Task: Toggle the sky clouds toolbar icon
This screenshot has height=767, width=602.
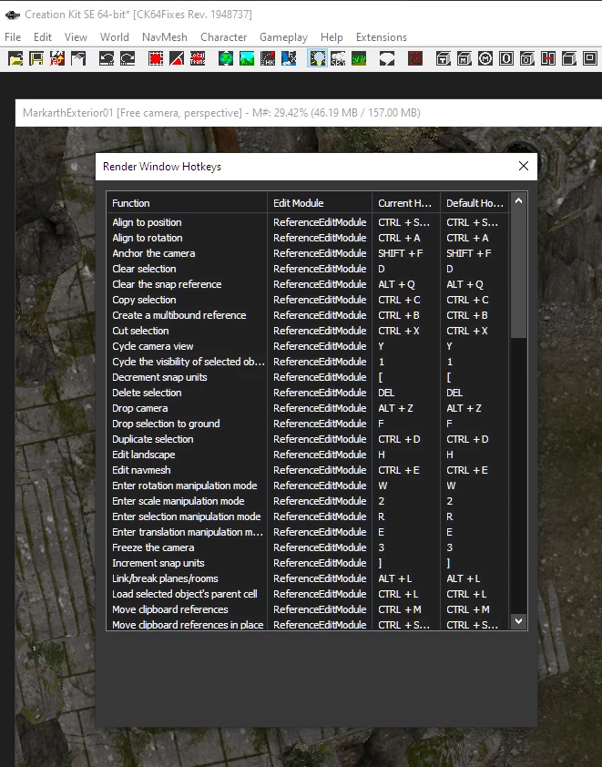Action: (338, 58)
